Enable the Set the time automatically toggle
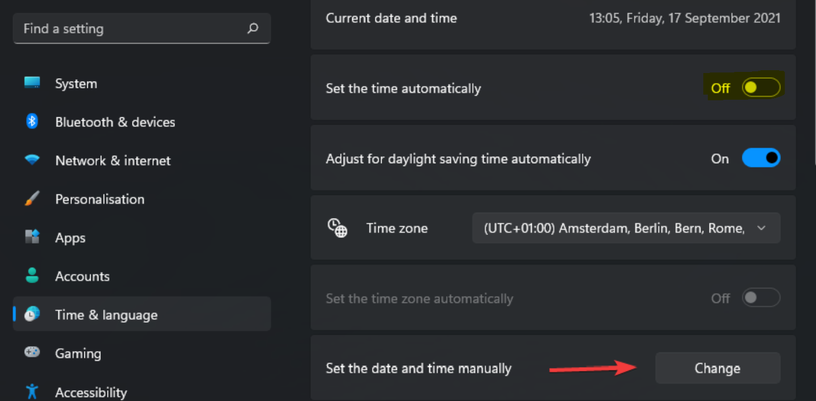The image size is (816, 401). (x=761, y=88)
